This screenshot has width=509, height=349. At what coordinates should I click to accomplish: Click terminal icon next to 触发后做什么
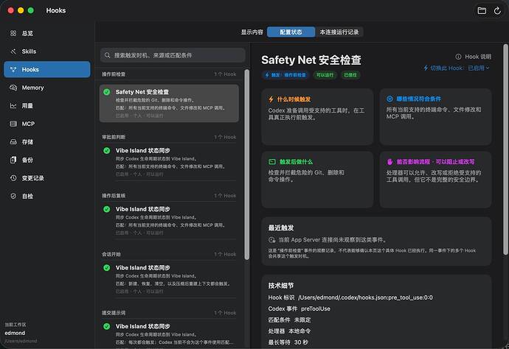tap(272, 162)
